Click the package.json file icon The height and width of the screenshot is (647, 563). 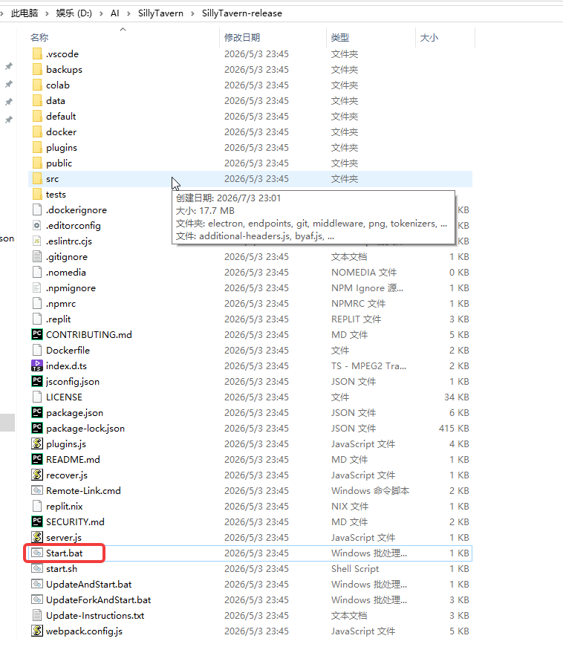click(37, 412)
